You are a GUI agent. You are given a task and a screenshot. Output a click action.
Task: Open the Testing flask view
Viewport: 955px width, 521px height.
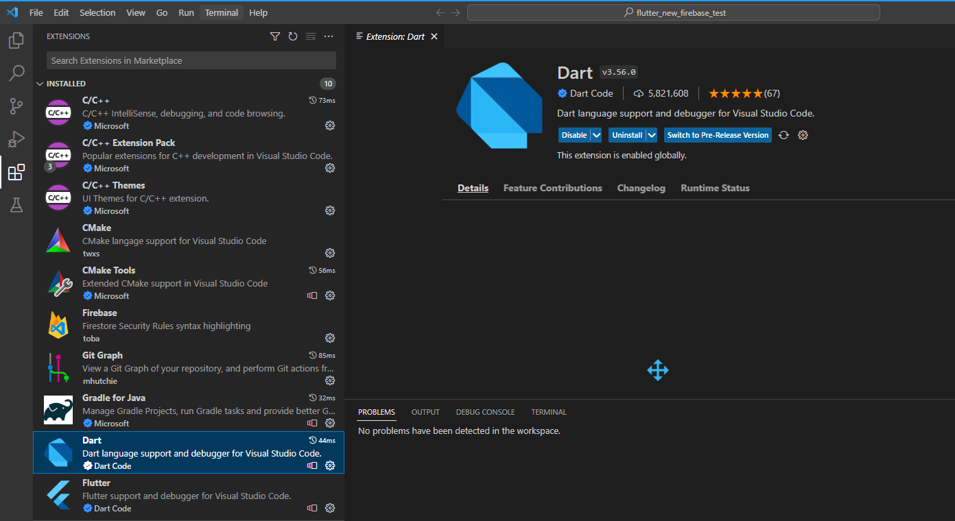(x=16, y=205)
